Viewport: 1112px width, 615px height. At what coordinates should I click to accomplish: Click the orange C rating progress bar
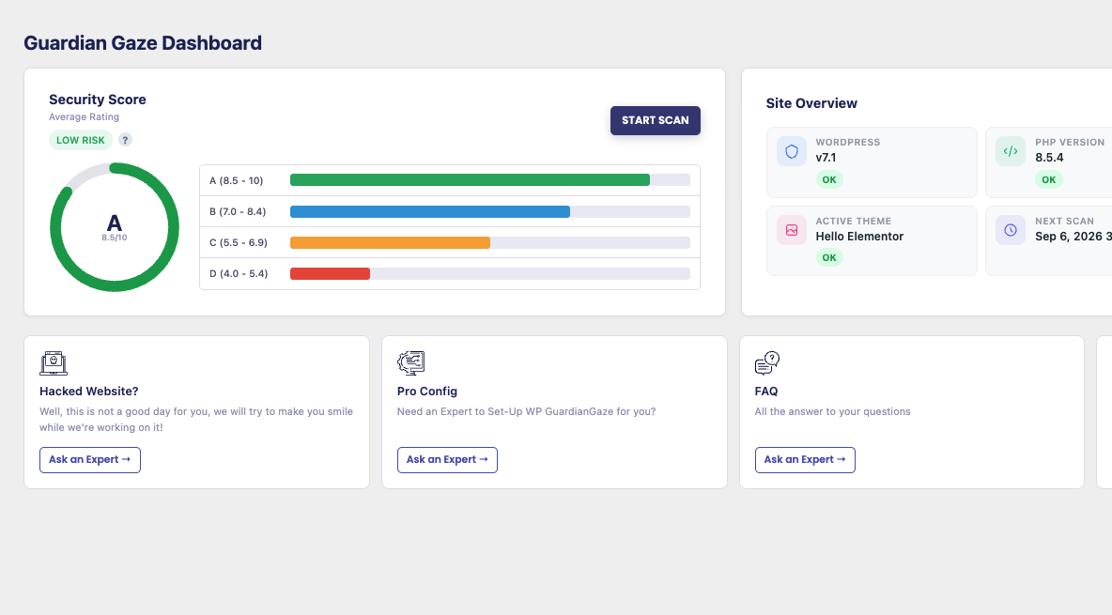390,242
